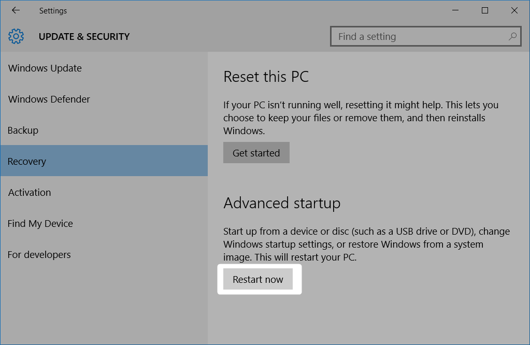The width and height of the screenshot is (530, 345).
Task: Click the UPDATE & SECURITY title
Action: pyautogui.click(x=84, y=36)
